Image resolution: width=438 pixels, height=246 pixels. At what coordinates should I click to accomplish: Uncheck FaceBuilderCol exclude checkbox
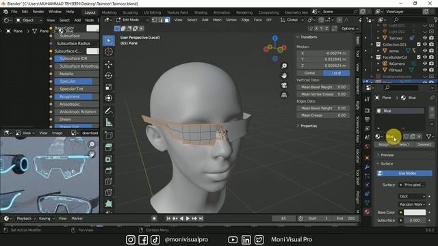coord(419,57)
